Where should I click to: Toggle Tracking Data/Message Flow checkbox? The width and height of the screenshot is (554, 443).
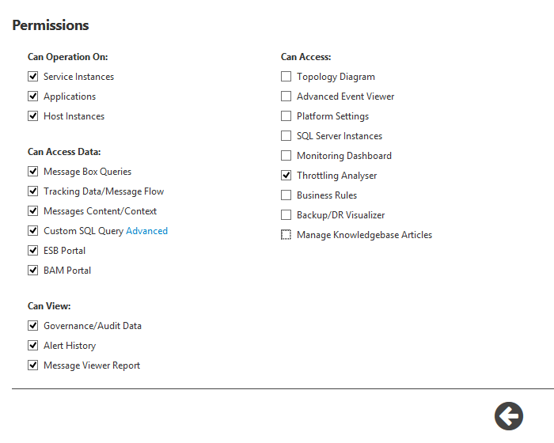pos(33,191)
